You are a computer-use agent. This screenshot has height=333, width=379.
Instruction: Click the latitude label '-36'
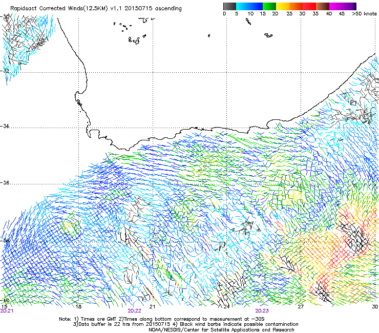5,183
